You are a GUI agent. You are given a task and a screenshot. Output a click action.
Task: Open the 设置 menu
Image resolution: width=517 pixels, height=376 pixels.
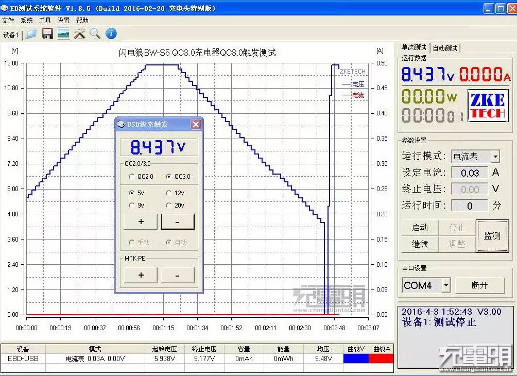(x=63, y=21)
